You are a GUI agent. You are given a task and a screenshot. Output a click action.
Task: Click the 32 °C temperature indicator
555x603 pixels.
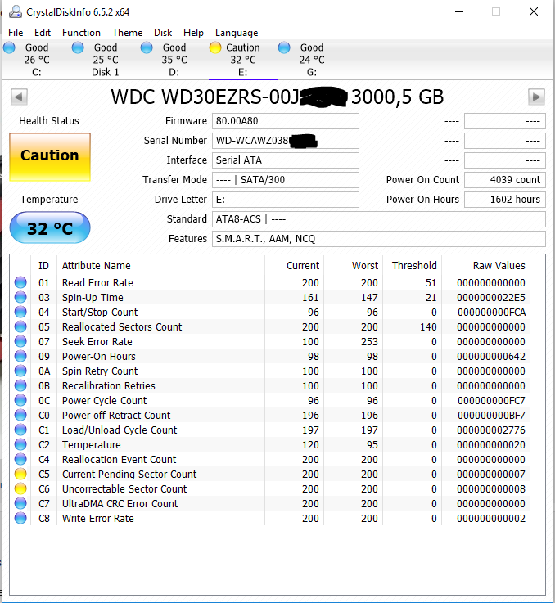point(50,227)
